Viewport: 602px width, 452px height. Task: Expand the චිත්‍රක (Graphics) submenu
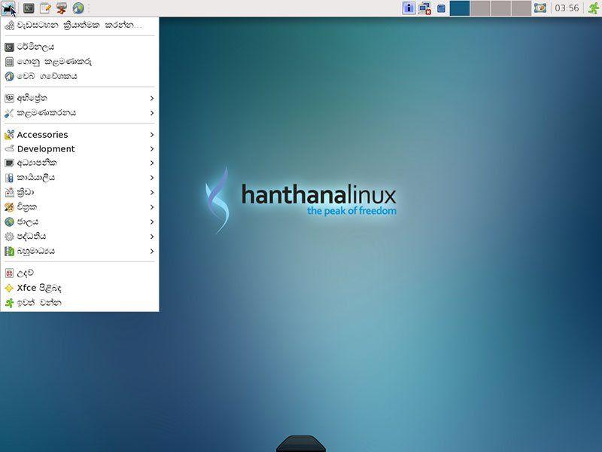point(80,206)
